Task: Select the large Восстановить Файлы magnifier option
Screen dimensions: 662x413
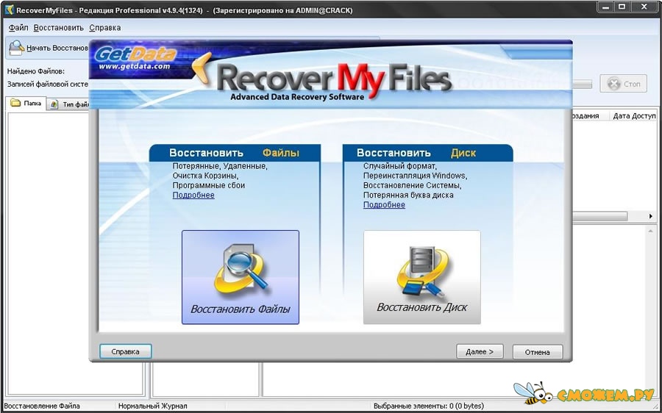Action: (x=241, y=277)
